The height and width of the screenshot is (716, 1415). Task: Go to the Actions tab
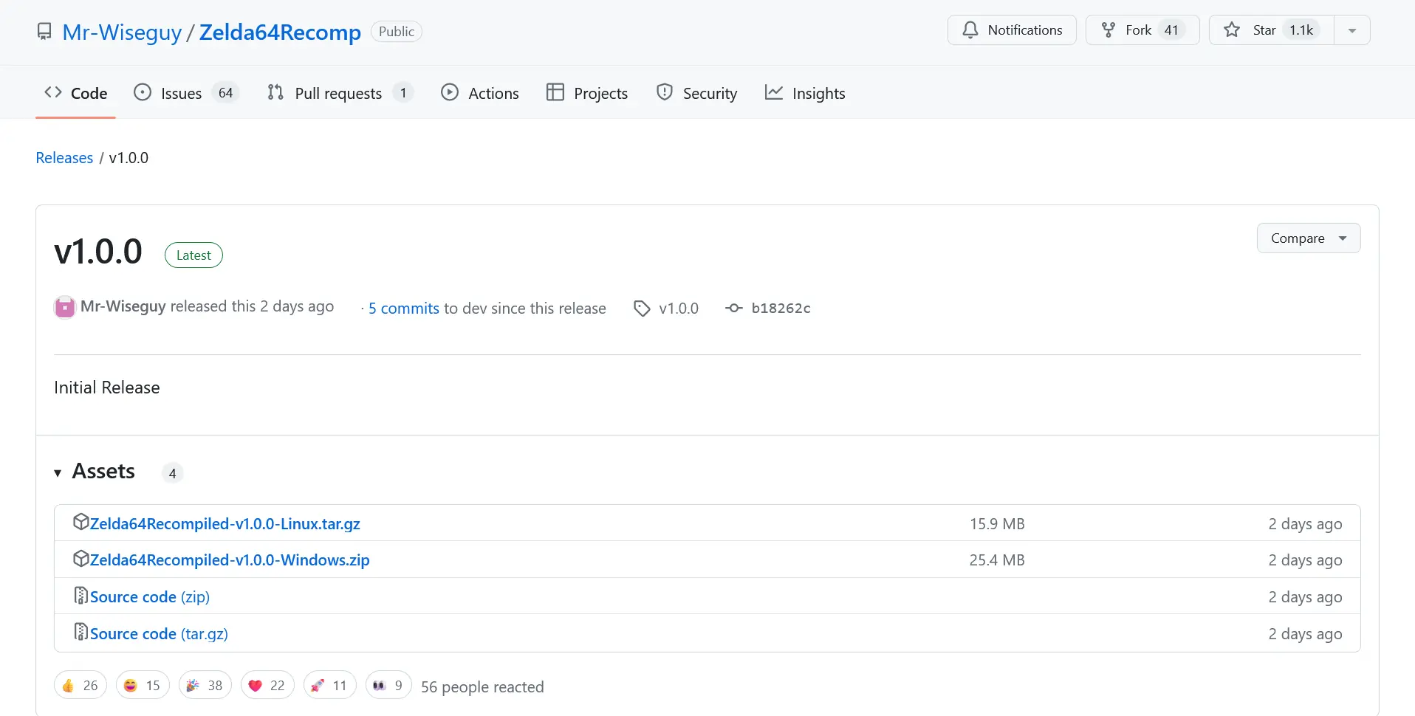click(x=480, y=93)
